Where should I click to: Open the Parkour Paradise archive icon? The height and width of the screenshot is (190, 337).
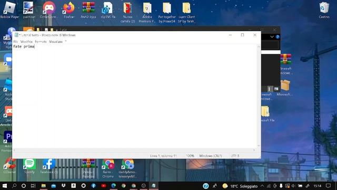pos(88,168)
